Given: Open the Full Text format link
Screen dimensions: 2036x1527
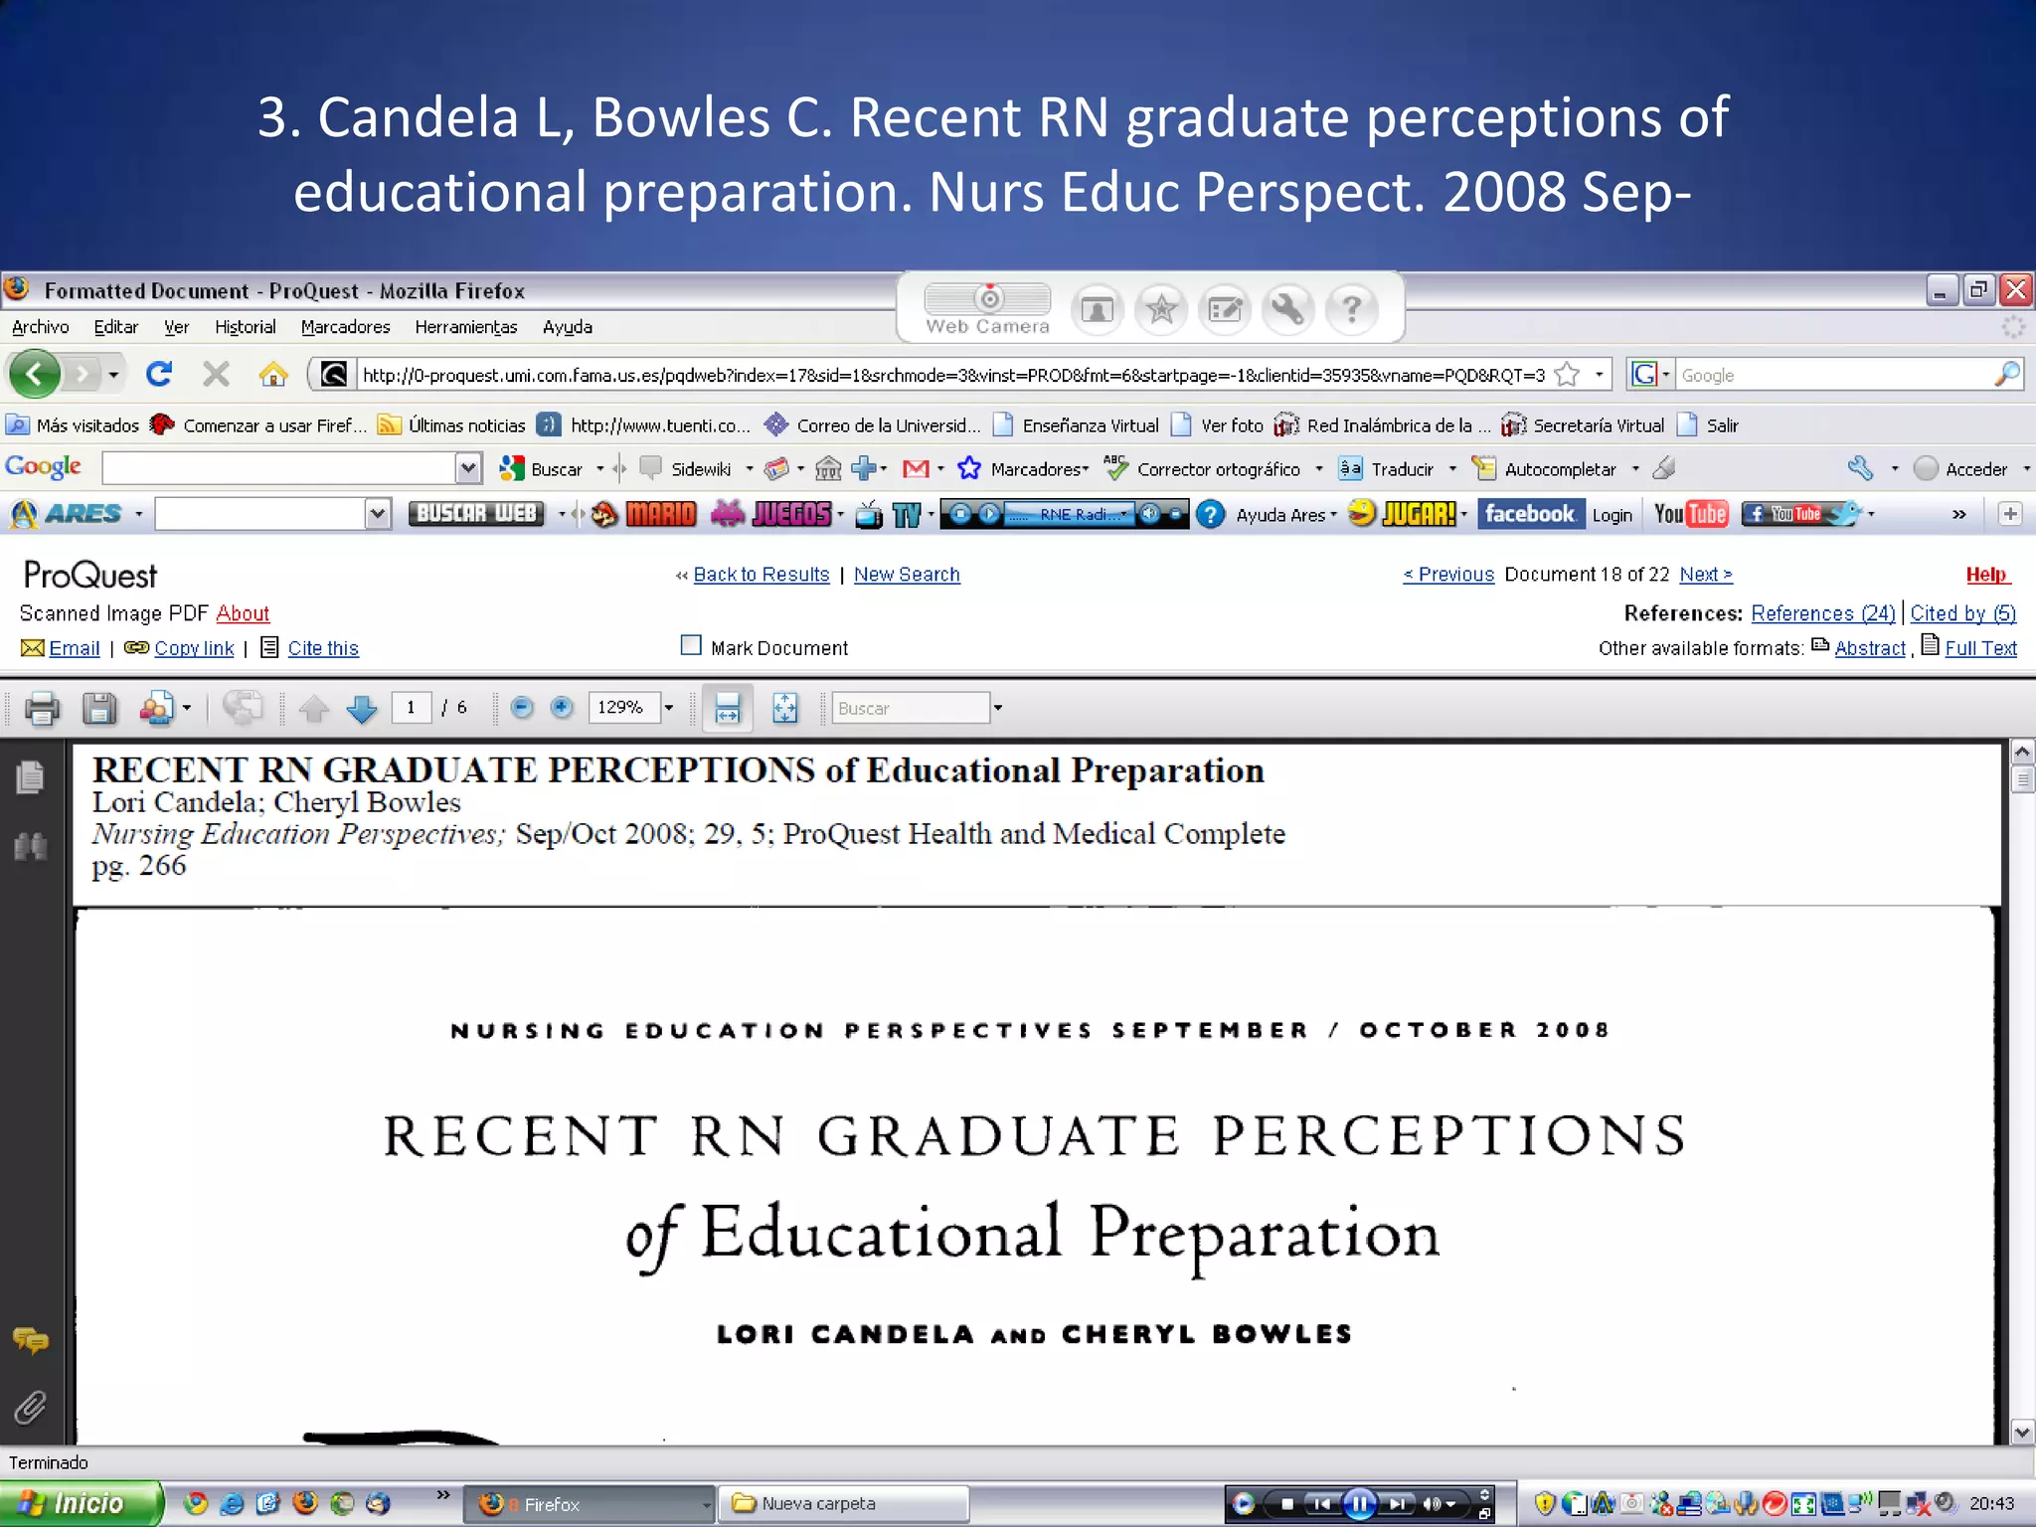Looking at the screenshot, I should tap(1980, 648).
